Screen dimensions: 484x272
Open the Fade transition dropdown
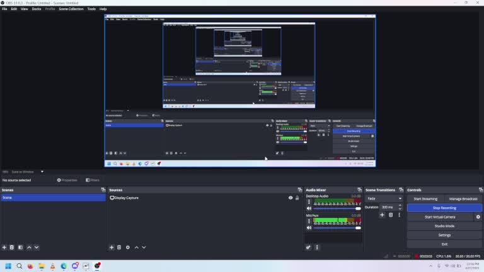384,198
